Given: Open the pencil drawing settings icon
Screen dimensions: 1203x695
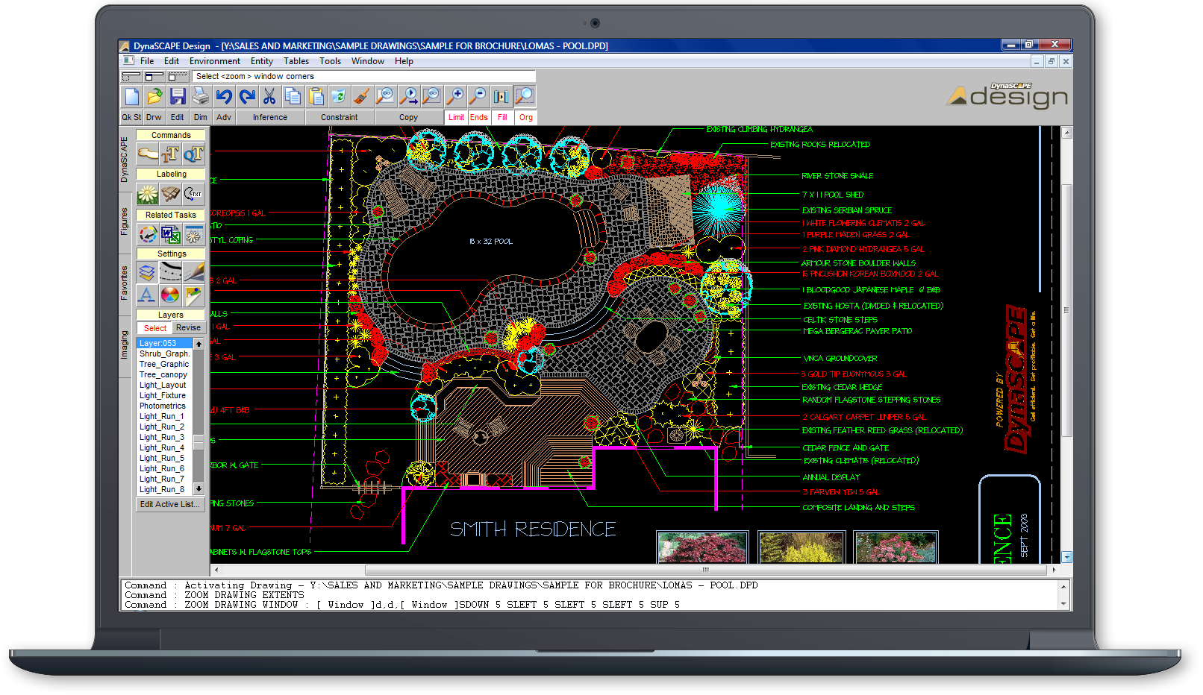Looking at the screenshot, I should [x=193, y=272].
